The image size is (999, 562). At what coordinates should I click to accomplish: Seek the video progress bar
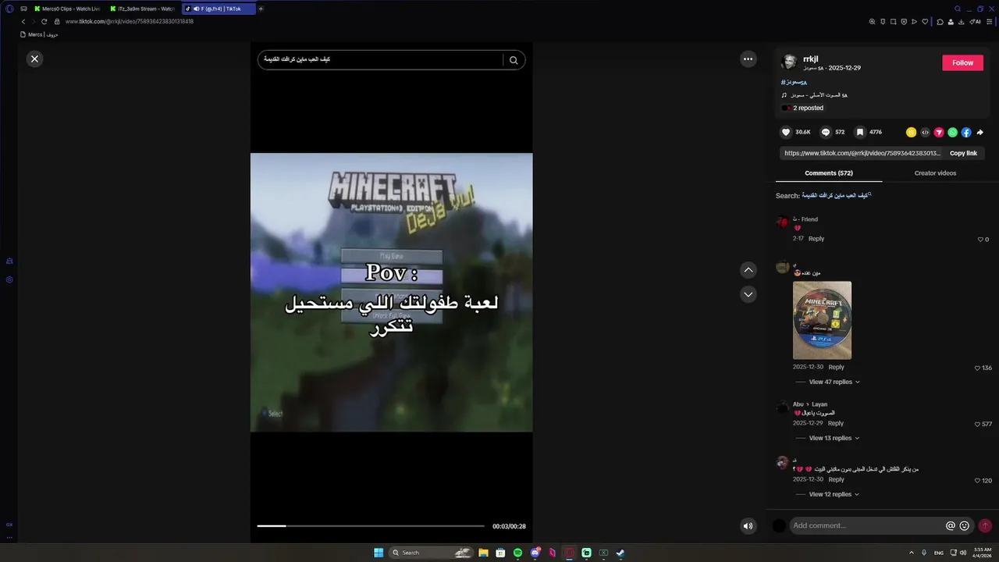coord(371,526)
